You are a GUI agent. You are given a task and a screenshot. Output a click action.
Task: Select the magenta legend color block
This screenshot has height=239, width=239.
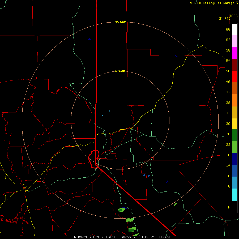[x=234, y=53]
